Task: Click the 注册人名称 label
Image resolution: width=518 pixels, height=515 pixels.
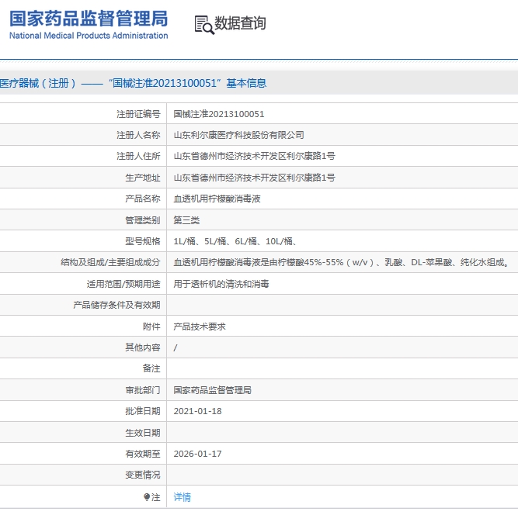Action: [138, 135]
